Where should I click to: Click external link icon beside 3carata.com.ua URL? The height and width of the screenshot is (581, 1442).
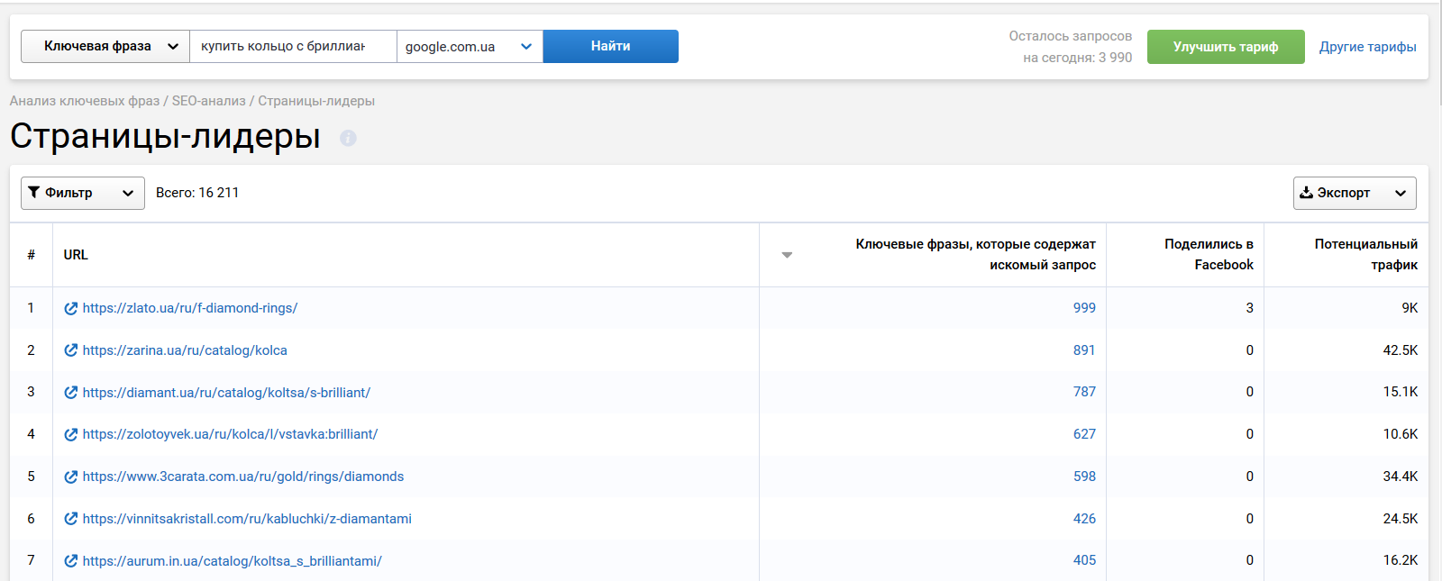(x=71, y=477)
